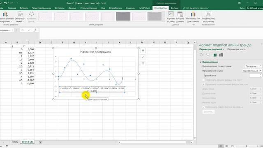Toggle wrap text in shape checkbox
The image size is (263, 148).
pos(204,107)
